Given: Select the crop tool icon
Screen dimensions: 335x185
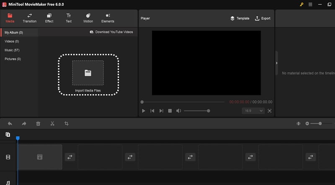Looking at the screenshot, I should tap(66, 123).
